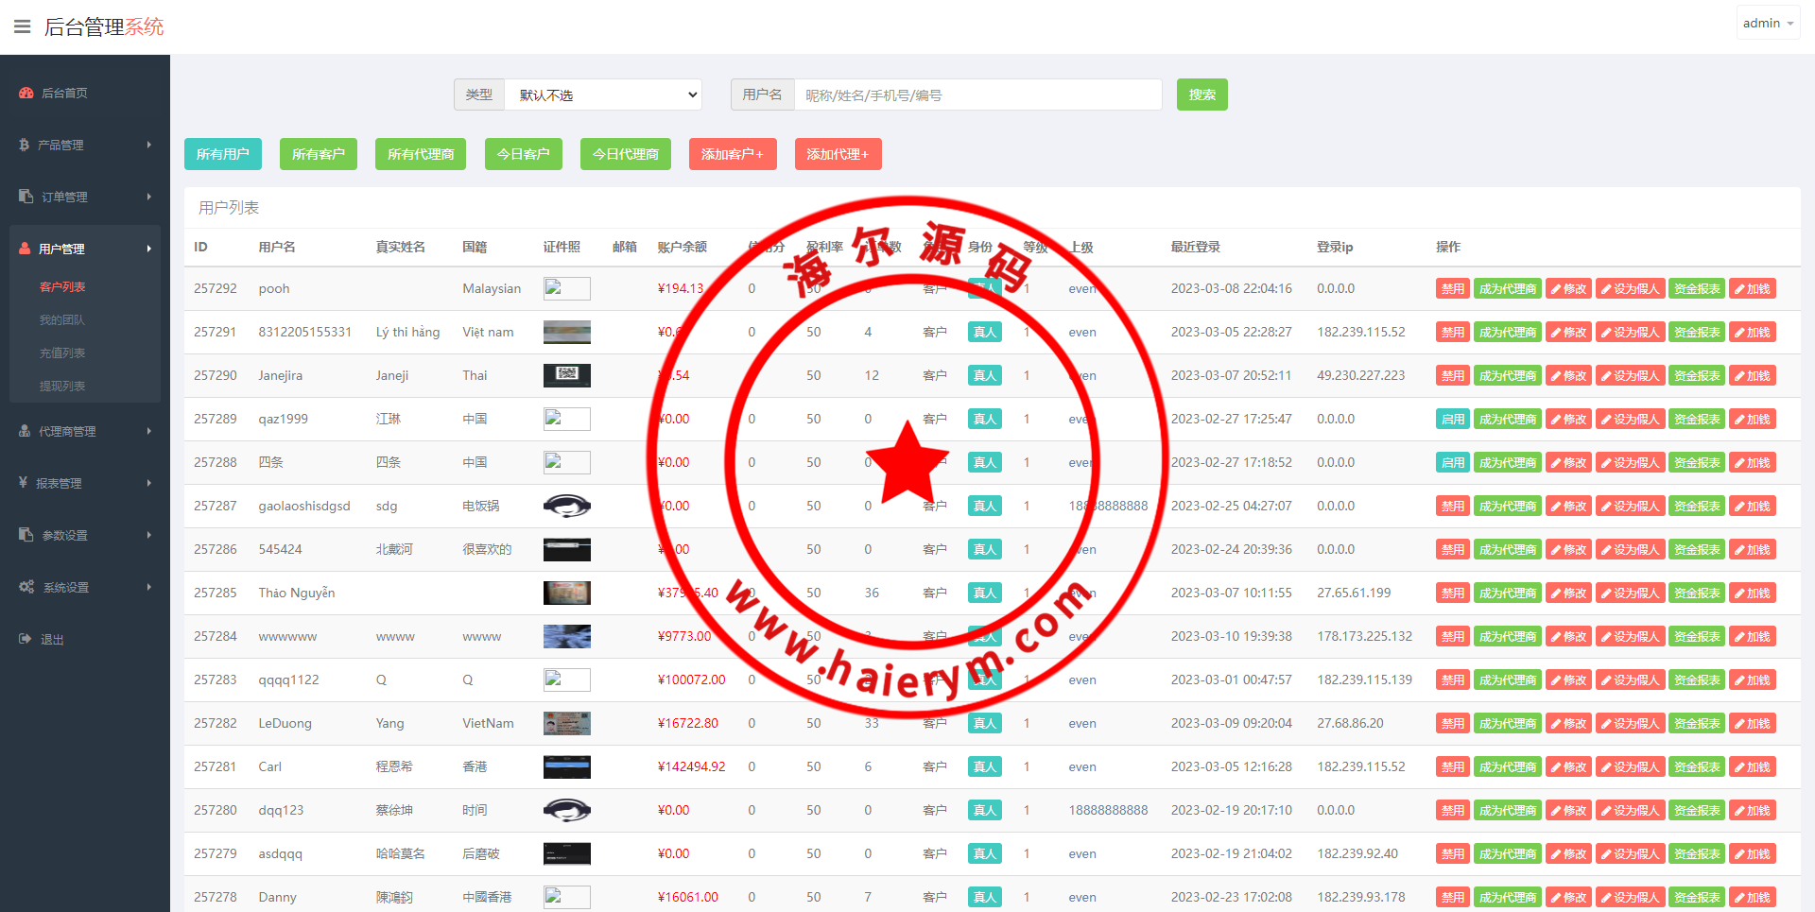This screenshot has width=1815, height=912.
Task: Open the 类型 dropdown selector
Action: pyautogui.click(x=603, y=95)
